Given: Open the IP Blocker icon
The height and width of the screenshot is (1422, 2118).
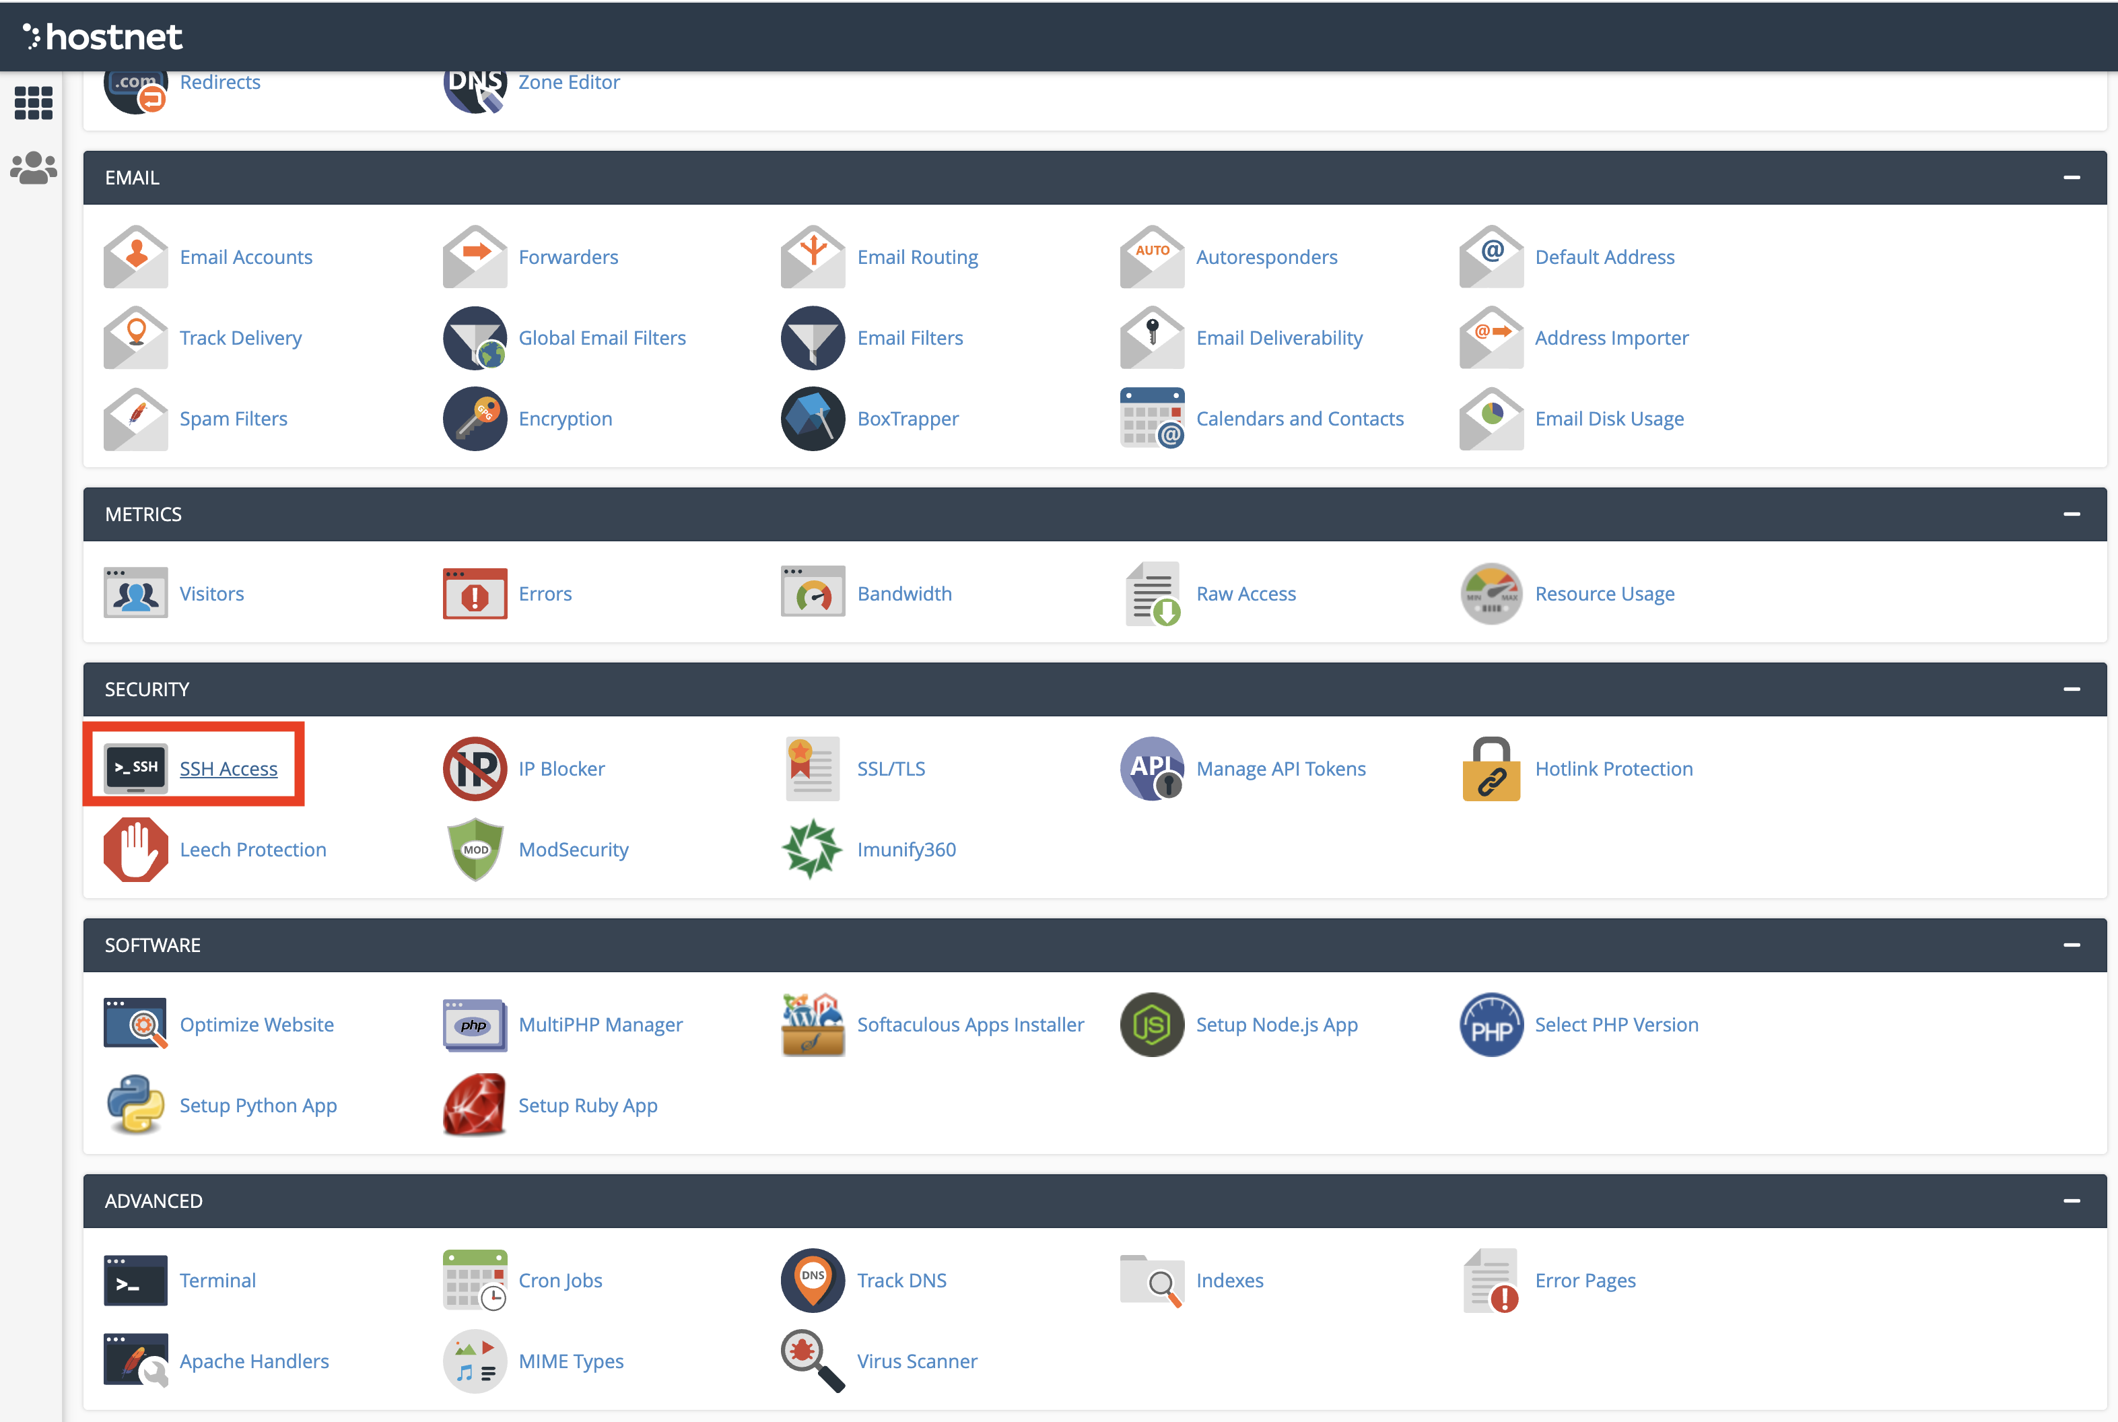Looking at the screenshot, I should 474,768.
